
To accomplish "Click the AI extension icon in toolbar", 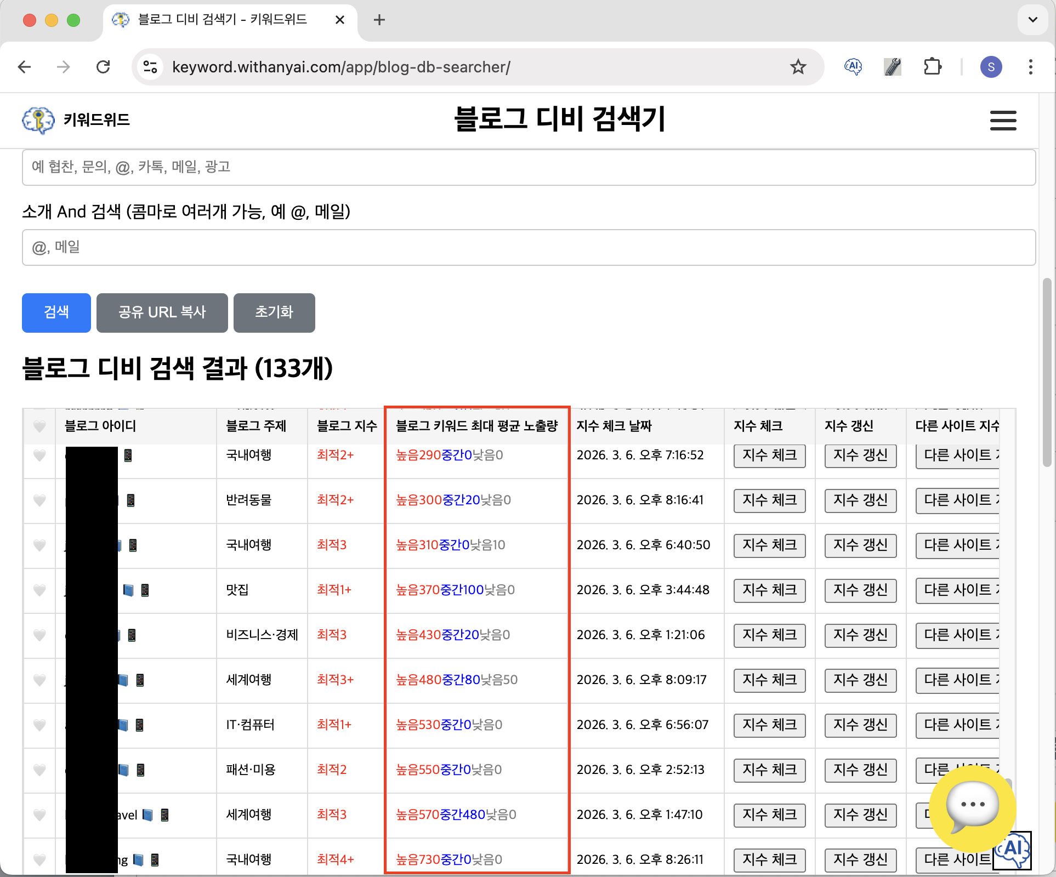I will pos(853,67).
